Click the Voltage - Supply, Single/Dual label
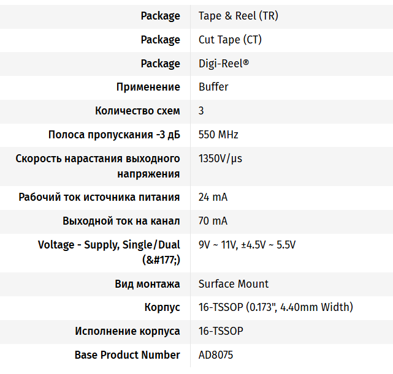 coord(109,245)
